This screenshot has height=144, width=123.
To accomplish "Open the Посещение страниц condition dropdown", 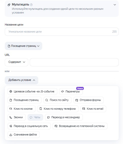I will tap(23, 46).
